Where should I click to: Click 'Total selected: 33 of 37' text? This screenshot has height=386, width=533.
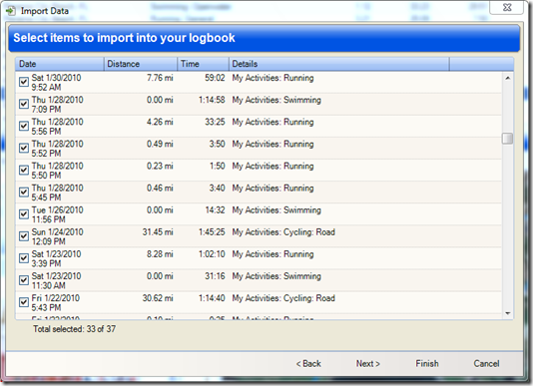[75, 329]
